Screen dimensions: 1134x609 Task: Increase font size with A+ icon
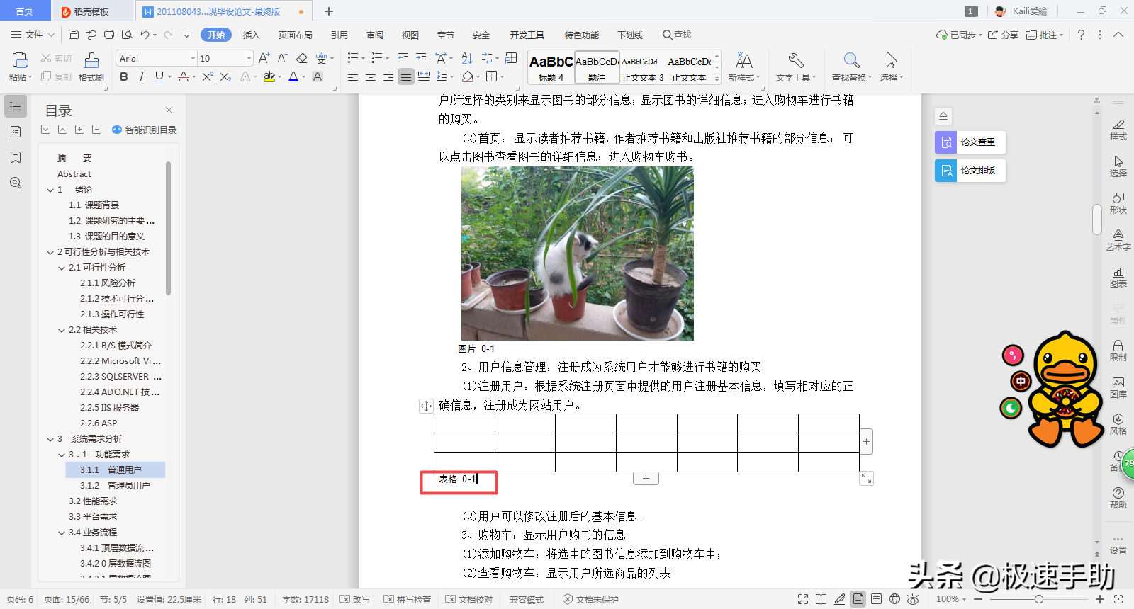[x=264, y=58]
